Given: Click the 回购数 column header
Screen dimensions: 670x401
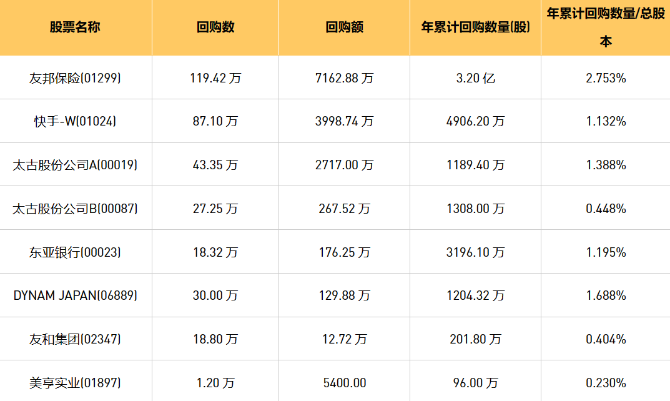Looking at the screenshot, I should pos(215,27).
